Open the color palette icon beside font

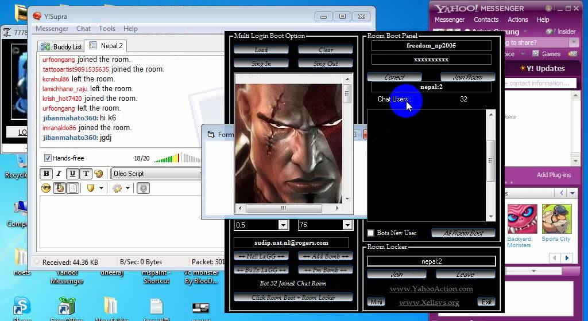(x=99, y=174)
